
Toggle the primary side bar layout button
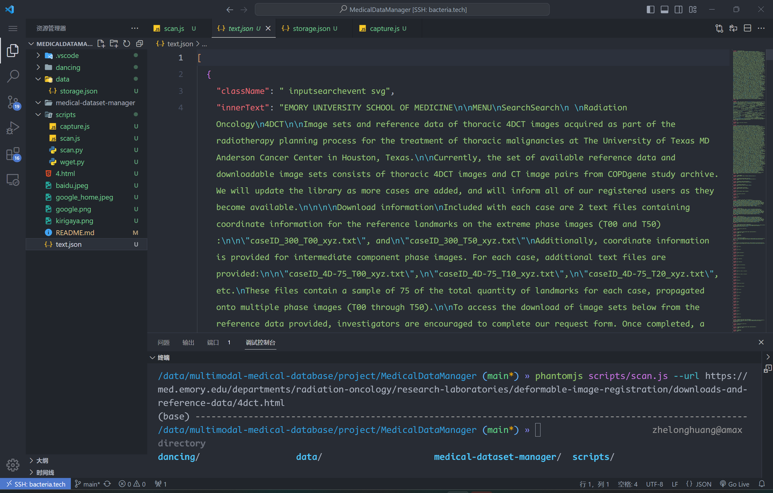651,10
